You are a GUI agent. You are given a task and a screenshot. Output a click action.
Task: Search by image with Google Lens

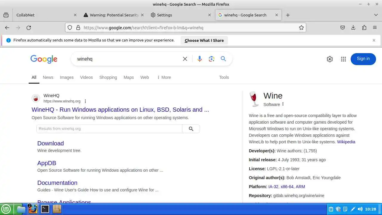[x=212, y=59]
